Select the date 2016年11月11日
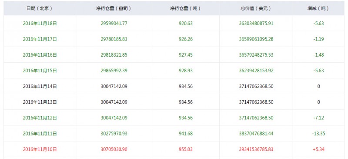Viewport: 348px width, 159px height. pos(40,133)
